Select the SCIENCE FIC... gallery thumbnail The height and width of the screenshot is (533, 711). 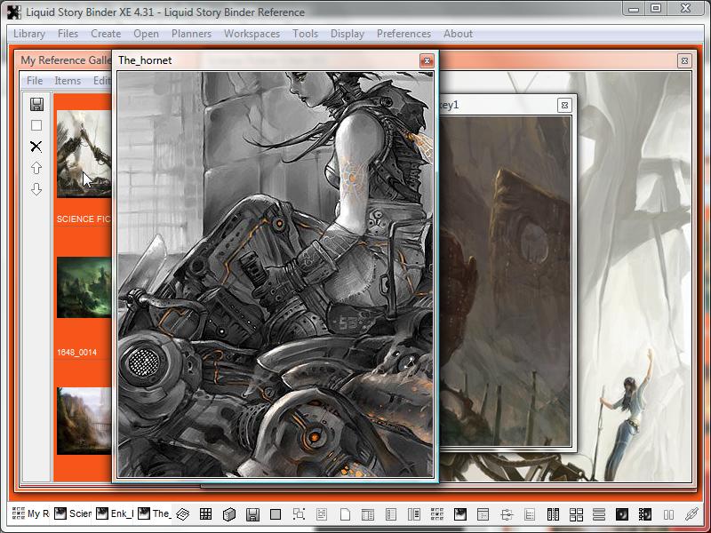coord(84,154)
